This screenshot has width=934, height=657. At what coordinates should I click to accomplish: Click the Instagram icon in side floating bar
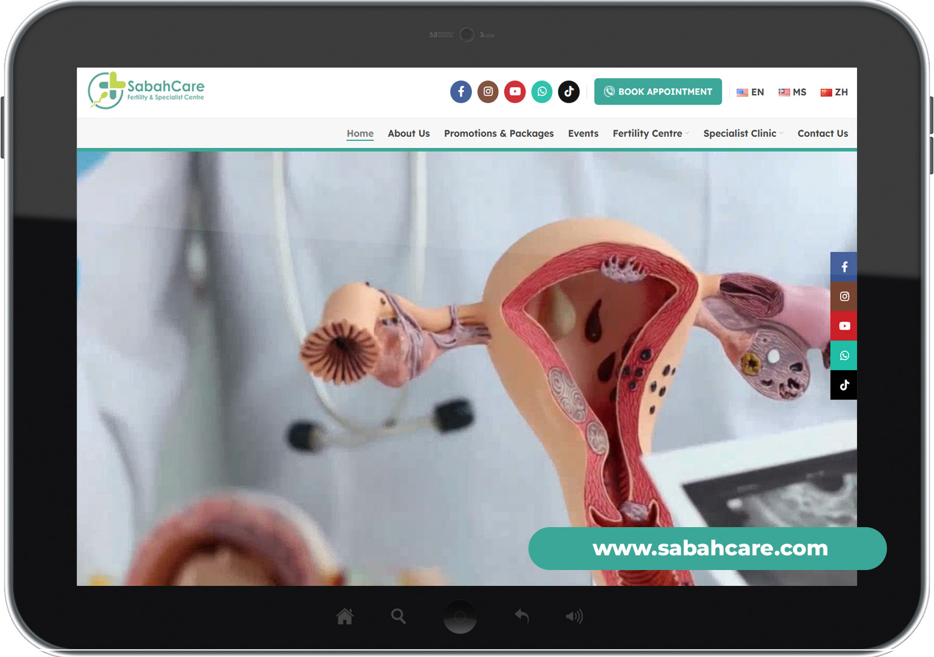pos(843,297)
